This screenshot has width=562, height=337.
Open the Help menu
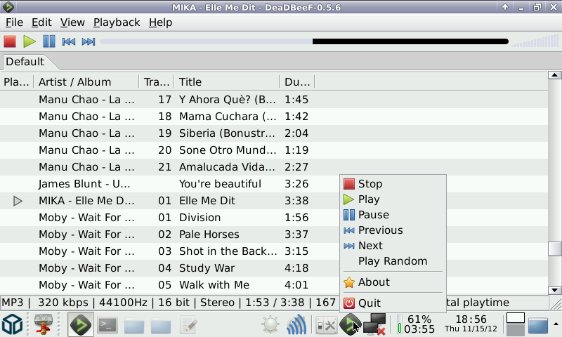tap(161, 22)
